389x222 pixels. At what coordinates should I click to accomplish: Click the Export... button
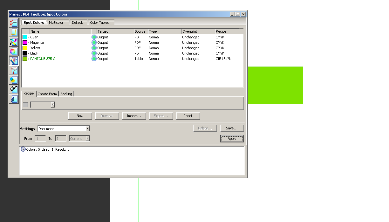tap(161, 116)
